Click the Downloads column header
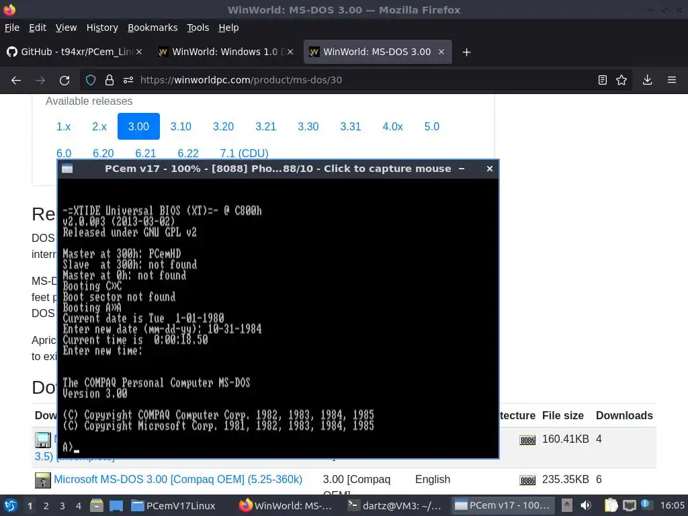This screenshot has width=688, height=516. coord(624,415)
